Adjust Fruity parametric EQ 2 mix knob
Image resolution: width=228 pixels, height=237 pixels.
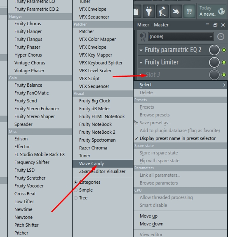tap(214, 50)
